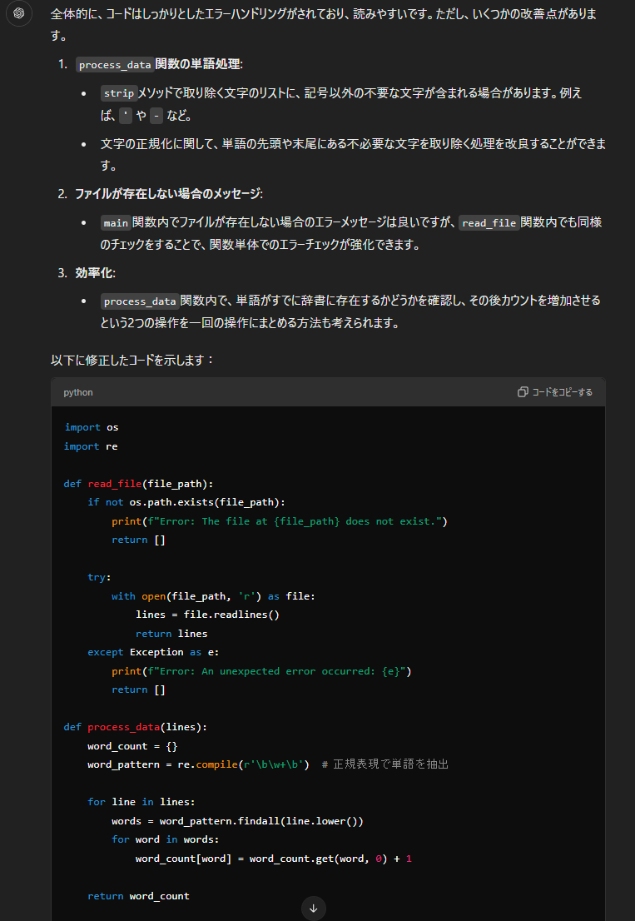Click process_data chip under 効率化 section
This screenshot has width=635, height=921.
(140, 301)
